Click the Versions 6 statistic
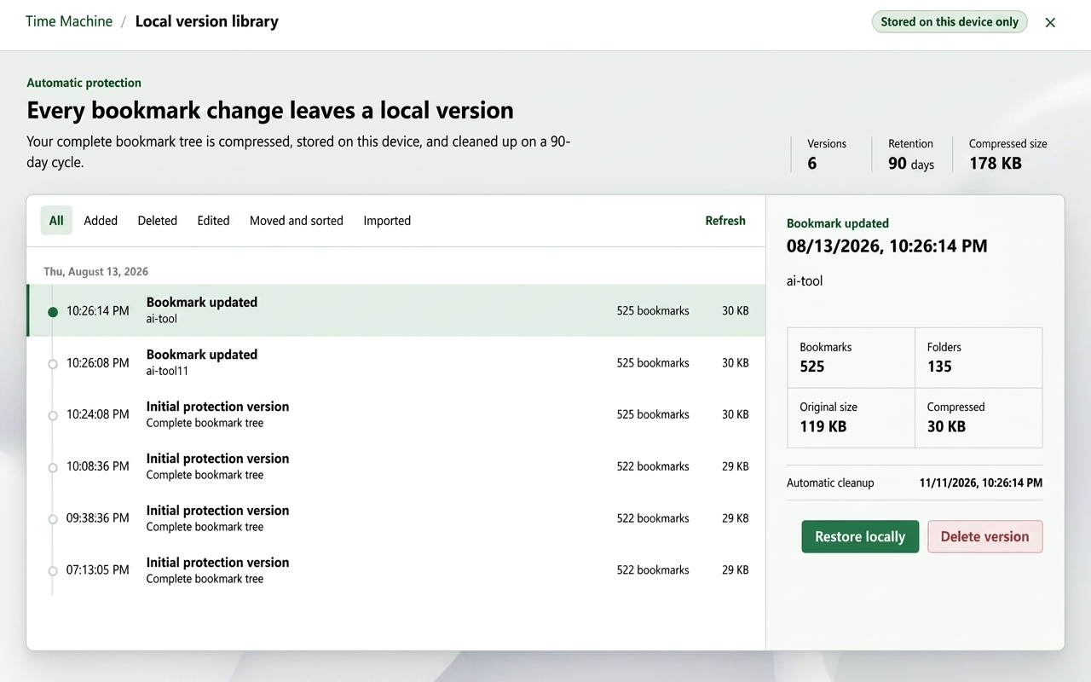This screenshot has height=682, width=1091. [x=827, y=154]
